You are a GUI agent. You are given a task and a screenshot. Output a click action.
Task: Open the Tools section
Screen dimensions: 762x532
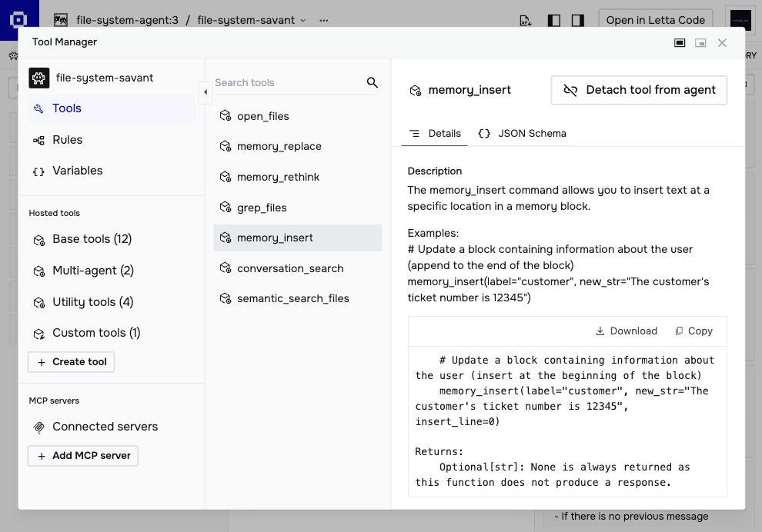[112, 108]
